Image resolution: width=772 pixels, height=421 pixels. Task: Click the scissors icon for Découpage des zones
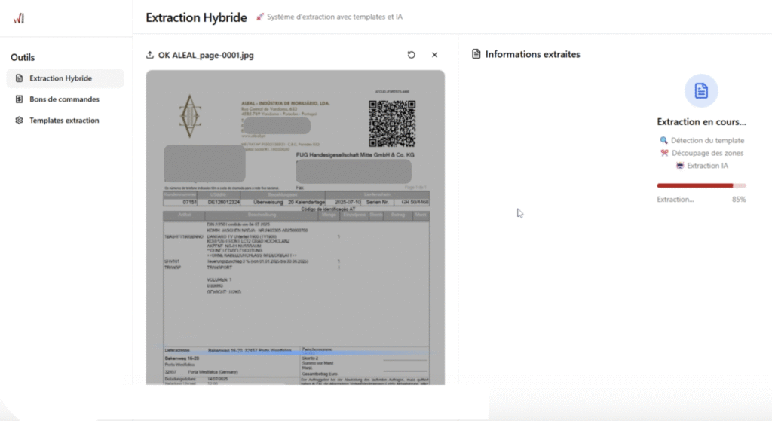pos(664,153)
